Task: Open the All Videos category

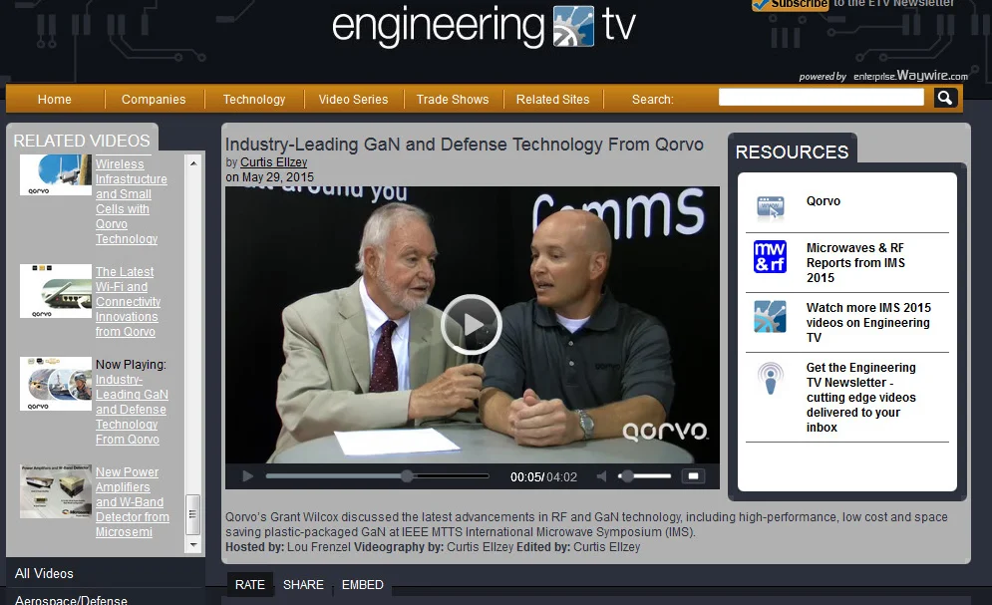Action: [44, 573]
